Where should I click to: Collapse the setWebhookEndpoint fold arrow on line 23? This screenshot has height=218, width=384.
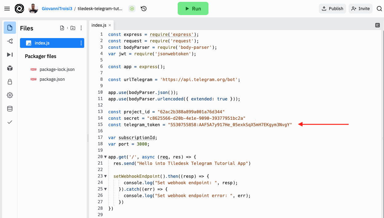pyautogui.click(x=105, y=176)
